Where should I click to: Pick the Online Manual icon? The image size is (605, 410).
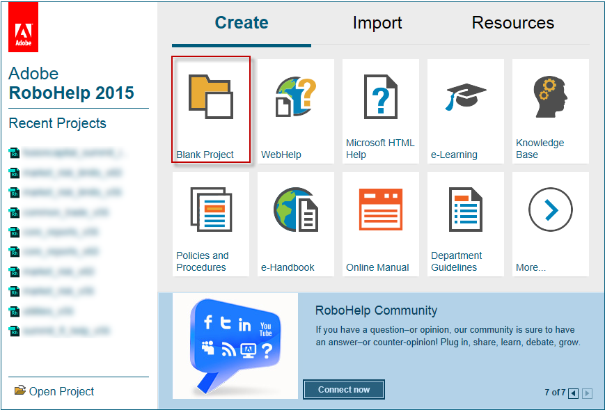click(x=380, y=210)
